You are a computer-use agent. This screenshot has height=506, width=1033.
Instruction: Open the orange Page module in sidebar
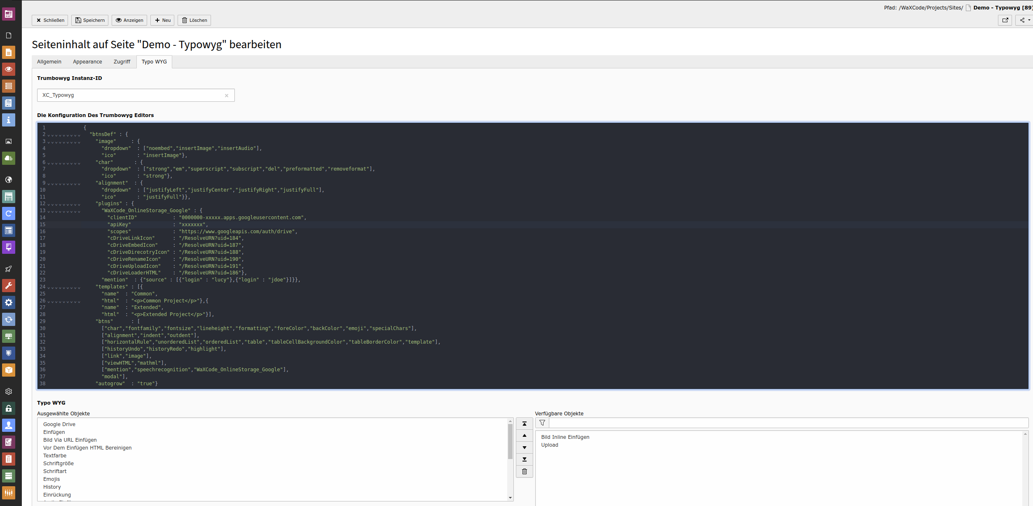9,52
